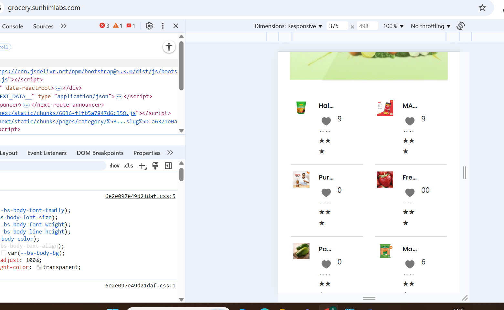Open stylesheet link 6e2e097e49d21daf.css:1
504x310 pixels.
pyautogui.click(x=140, y=285)
